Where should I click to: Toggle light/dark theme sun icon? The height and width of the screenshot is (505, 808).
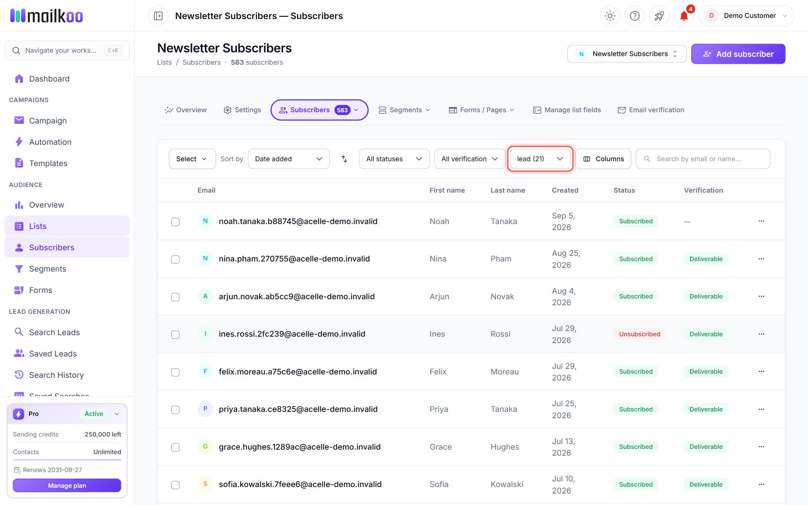610,16
